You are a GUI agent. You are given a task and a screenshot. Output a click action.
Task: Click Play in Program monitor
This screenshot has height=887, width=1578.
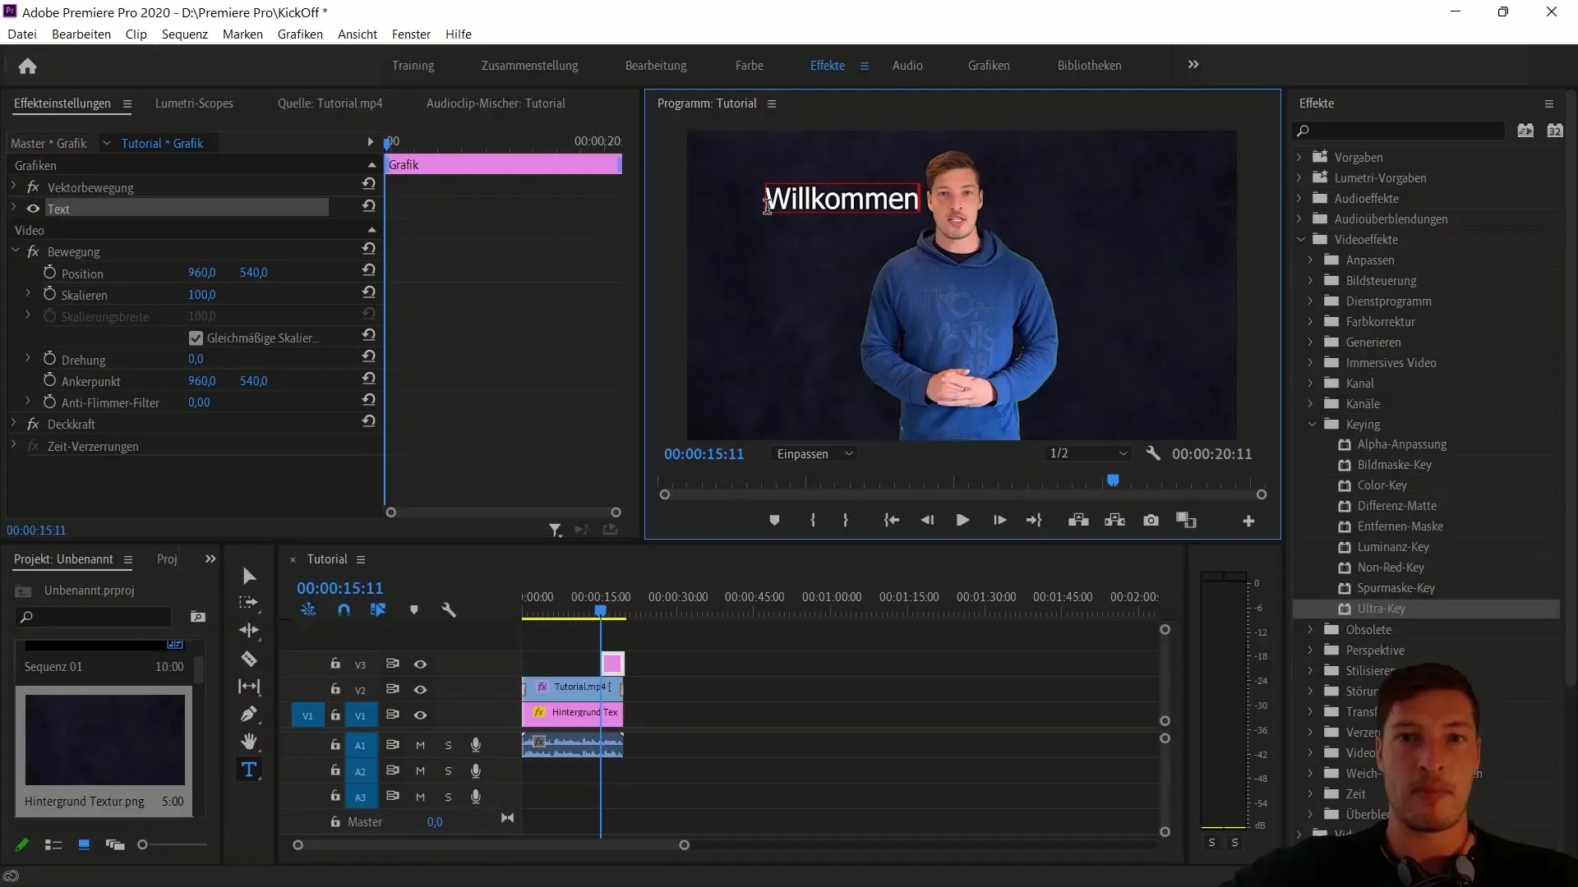962,521
